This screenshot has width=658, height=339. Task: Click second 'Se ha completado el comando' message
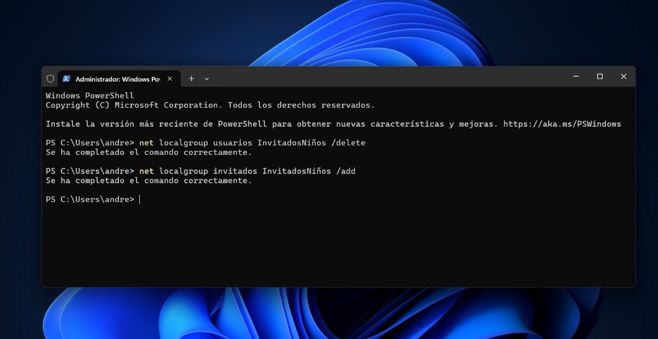(149, 180)
